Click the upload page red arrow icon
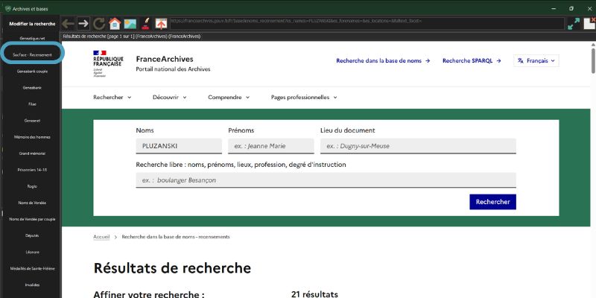Viewport: 596px width, 298px height. [161, 24]
